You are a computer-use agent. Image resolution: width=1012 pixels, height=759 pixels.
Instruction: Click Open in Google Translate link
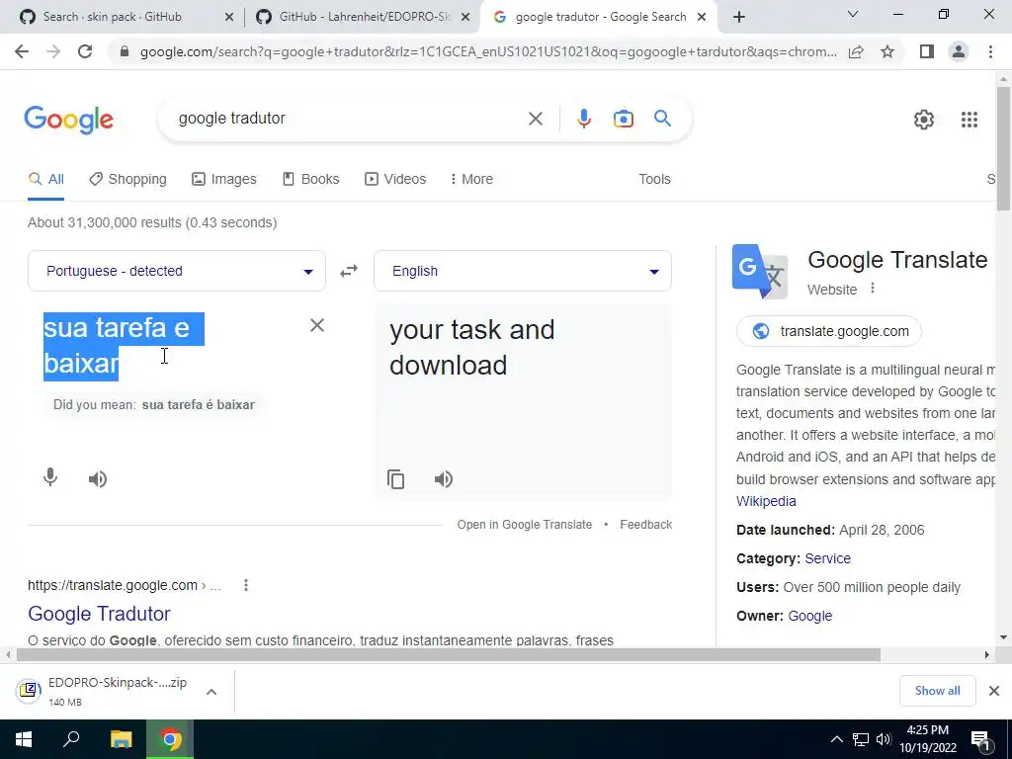click(x=524, y=525)
